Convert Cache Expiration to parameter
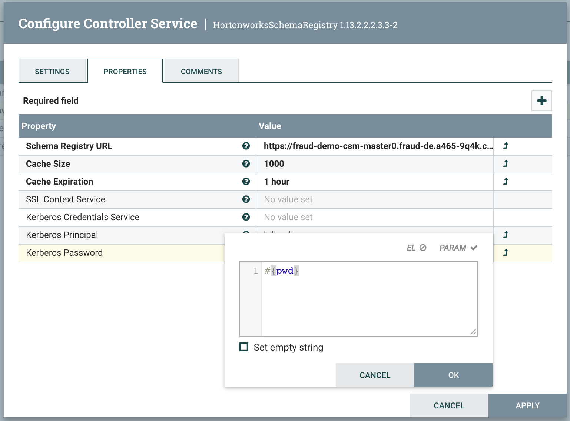The width and height of the screenshot is (570, 421). [506, 182]
